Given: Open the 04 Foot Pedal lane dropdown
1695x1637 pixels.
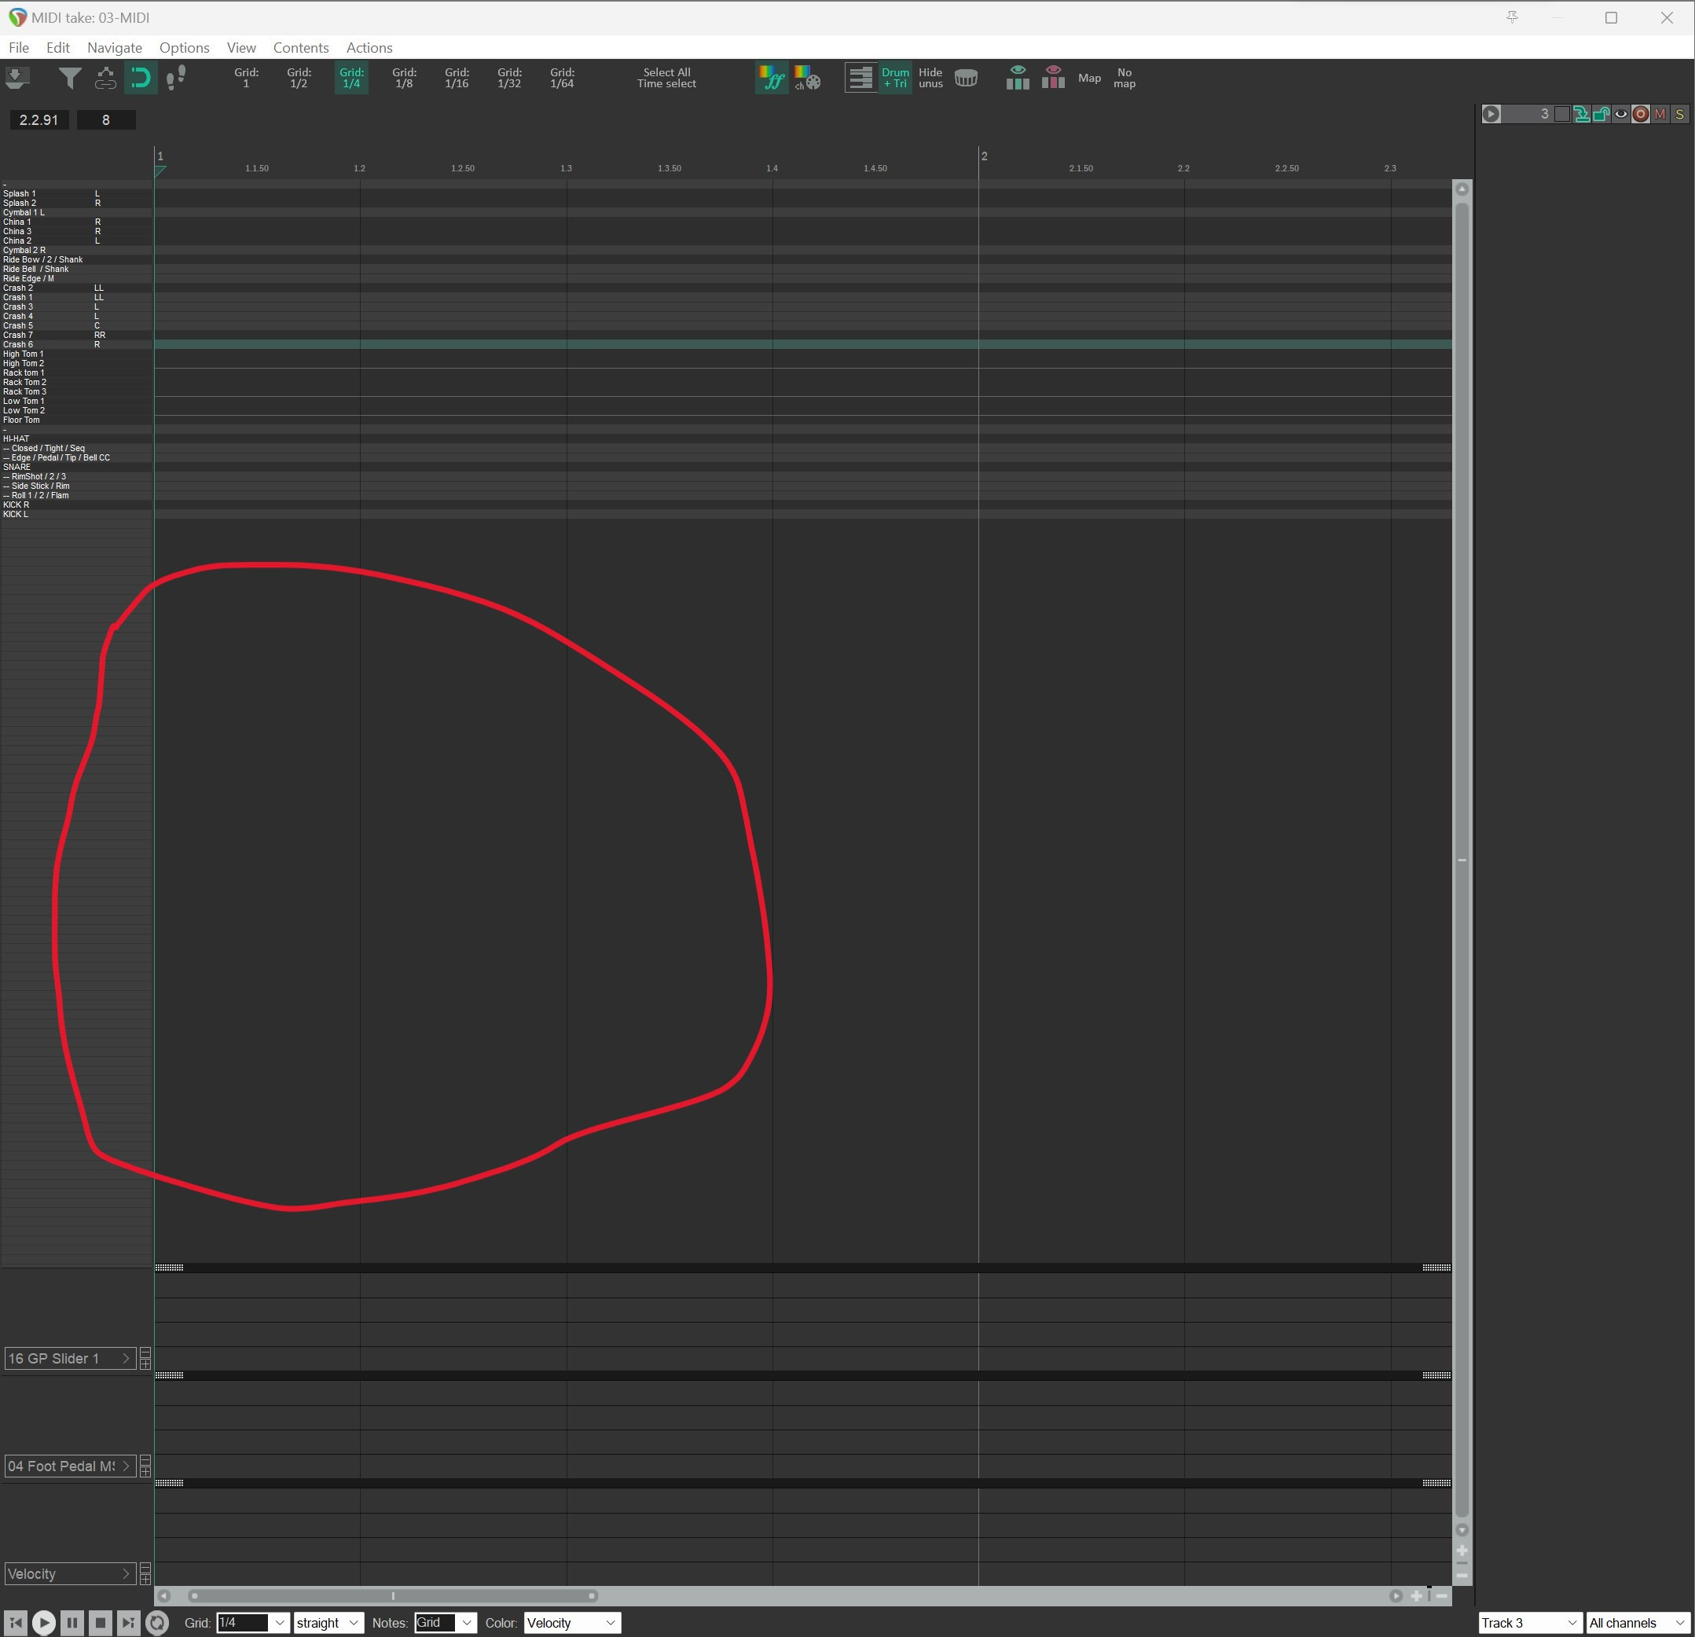Looking at the screenshot, I should coord(70,1466).
